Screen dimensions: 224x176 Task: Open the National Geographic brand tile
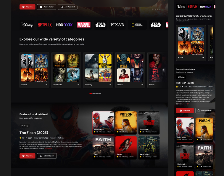[137, 25]
